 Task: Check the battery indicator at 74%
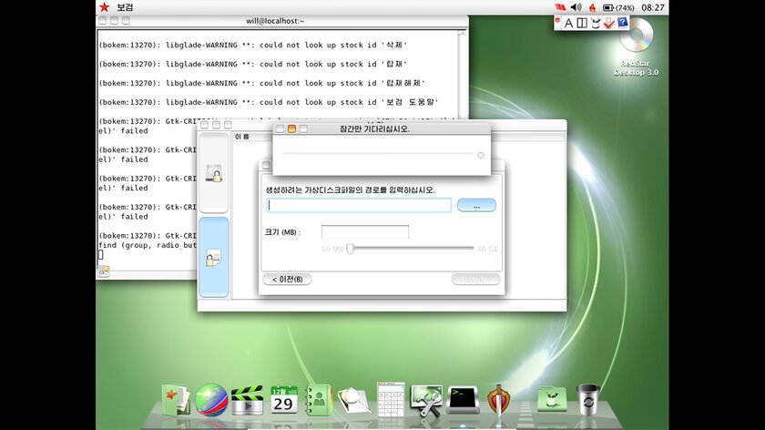tap(618, 8)
